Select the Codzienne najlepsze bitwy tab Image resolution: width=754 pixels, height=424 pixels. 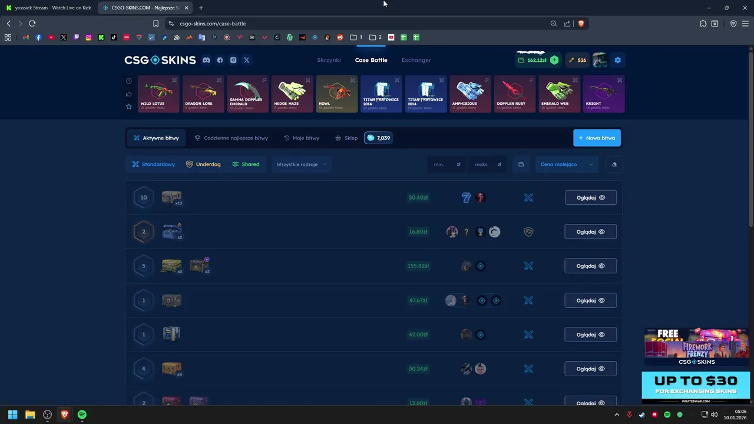click(231, 138)
